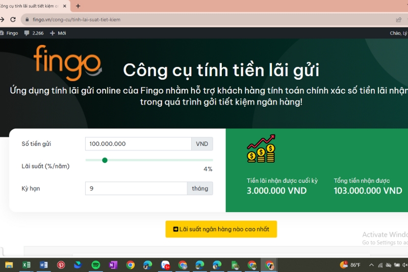Click the padlock site info icon
Screen dimensions: 408x272
point(27,19)
